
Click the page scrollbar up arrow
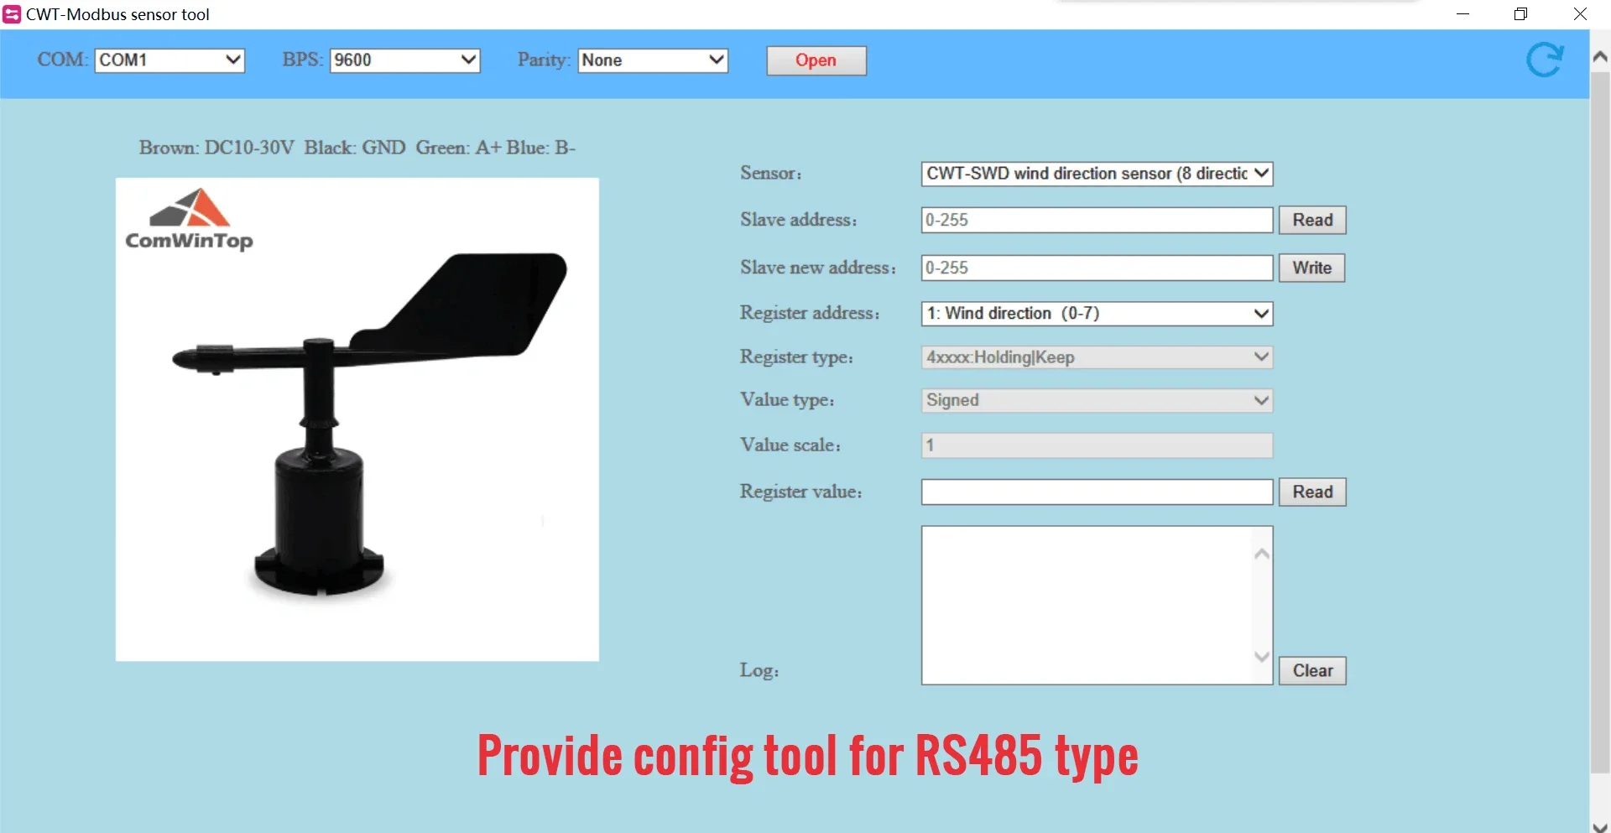(x=1600, y=57)
